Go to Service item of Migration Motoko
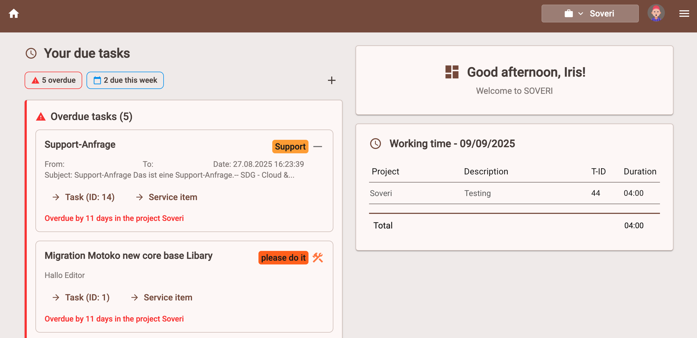The height and width of the screenshot is (338, 697). click(168, 297)
